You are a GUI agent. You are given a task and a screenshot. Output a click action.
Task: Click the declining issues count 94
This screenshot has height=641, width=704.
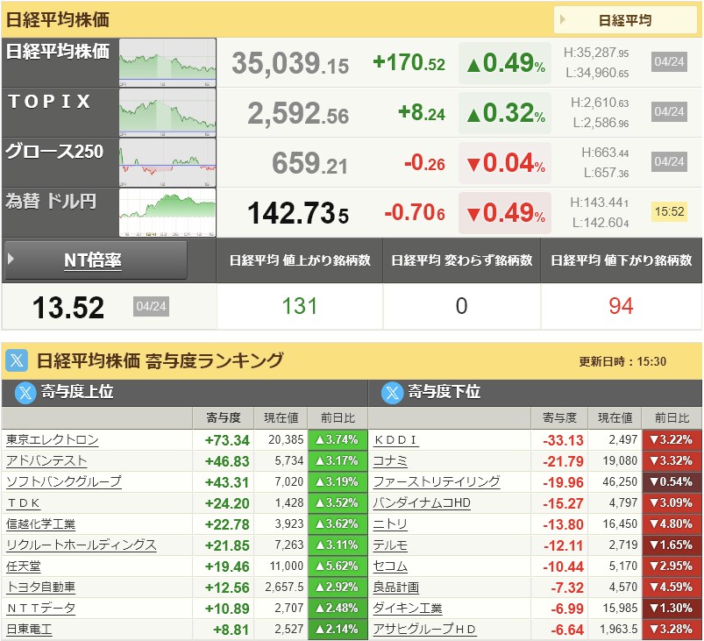click(x=622, y=306)
